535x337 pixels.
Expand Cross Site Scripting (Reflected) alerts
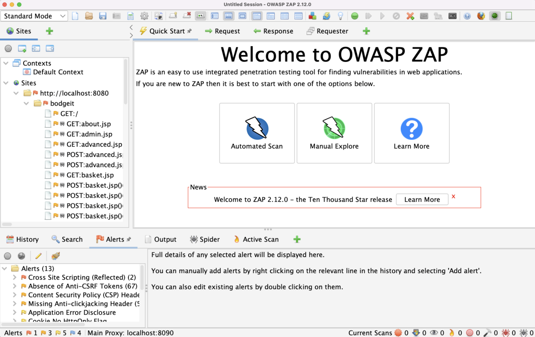(14, 277)
